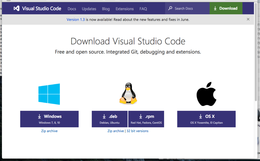Open the Blog nav link
The width and height of the screenshot is (260, 161).
tap(106, 9)
